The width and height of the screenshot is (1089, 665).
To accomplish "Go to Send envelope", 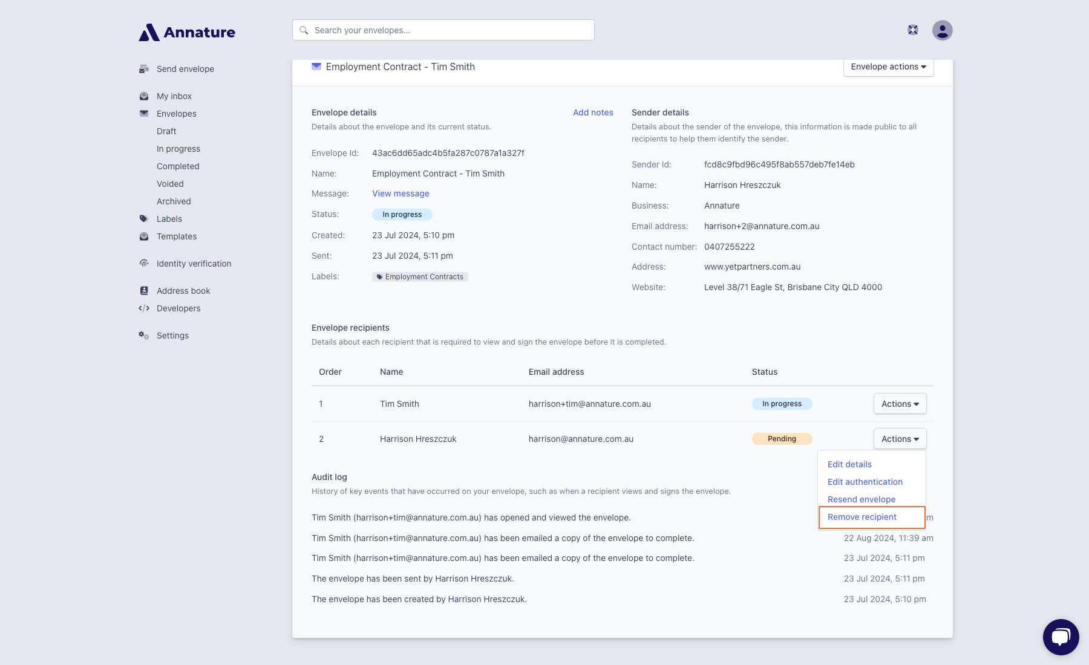I will click(185, 69).
